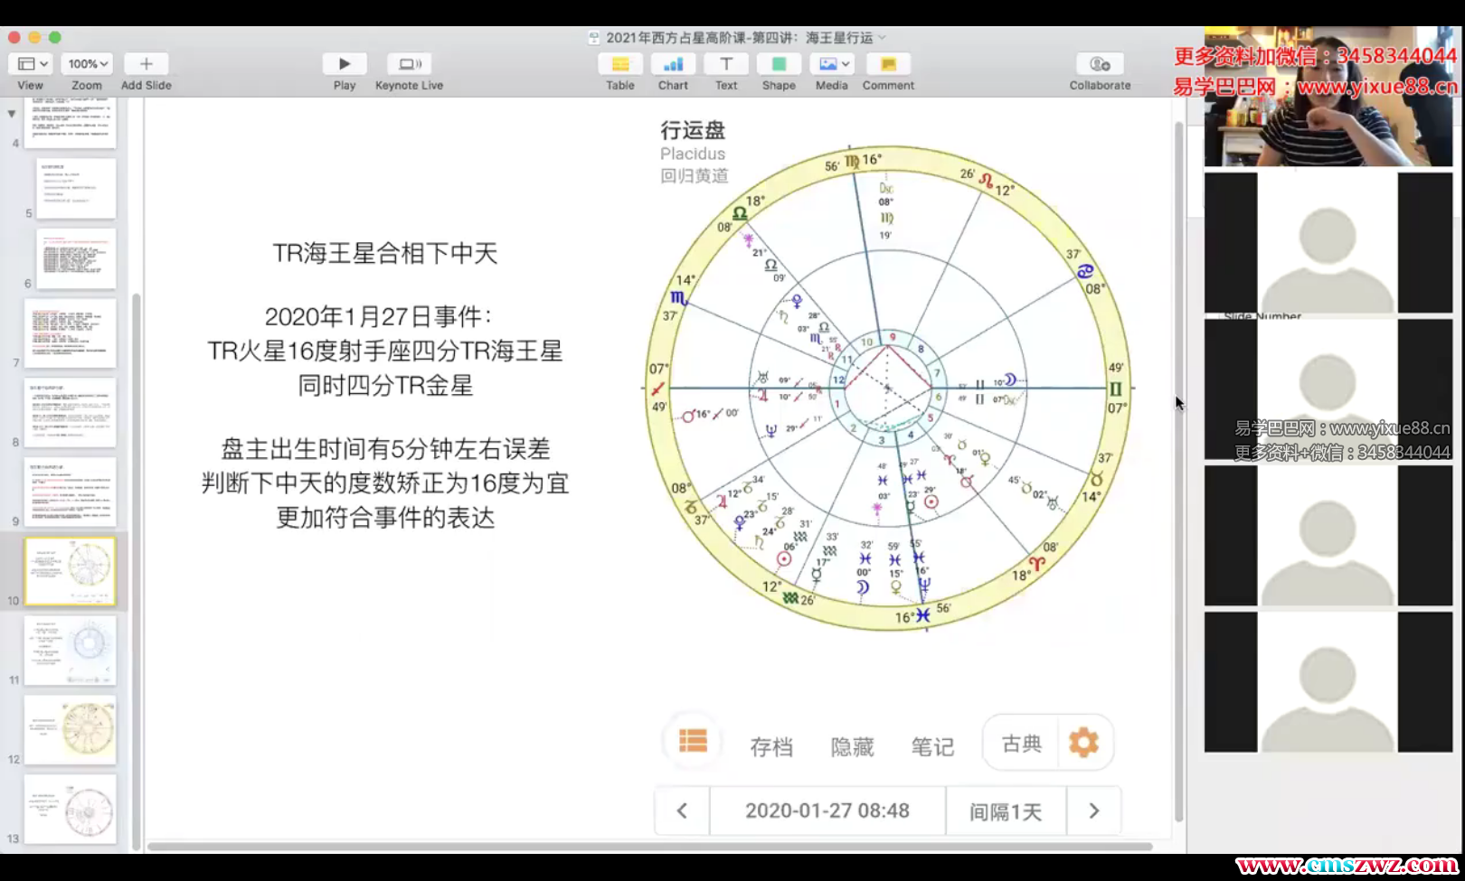
Task: Select slide 11 thumbnail
Action: pyautogui.click(x=71, y=650)
